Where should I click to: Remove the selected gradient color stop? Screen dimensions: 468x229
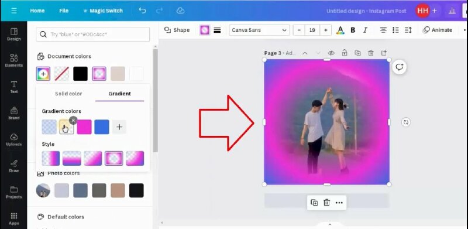(73, 120)
